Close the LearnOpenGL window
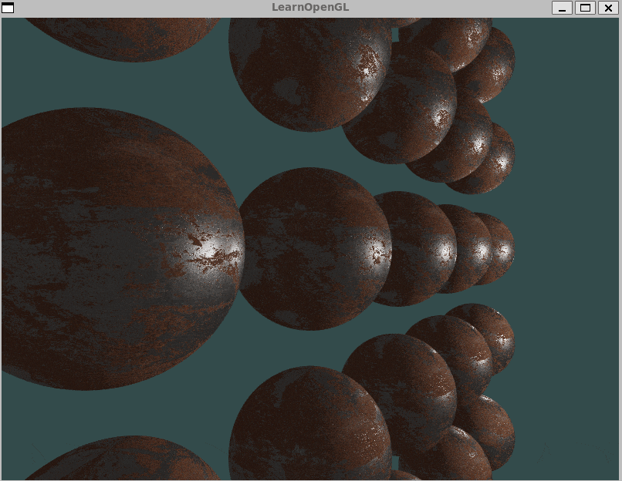This screenshot has width=622, height=481. [608, 8]
